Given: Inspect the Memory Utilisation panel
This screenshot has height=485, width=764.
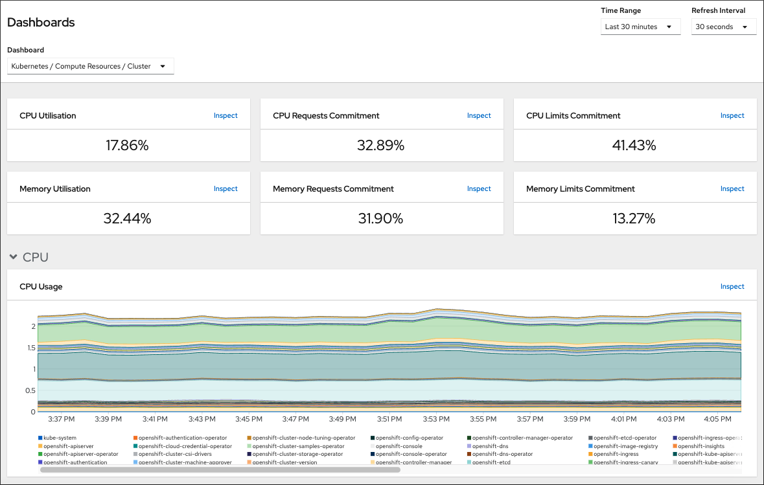Looking at the screenshot, I should click(226, 189).
